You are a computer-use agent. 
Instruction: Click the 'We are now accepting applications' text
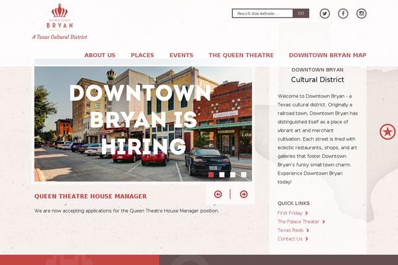point(127,211)
